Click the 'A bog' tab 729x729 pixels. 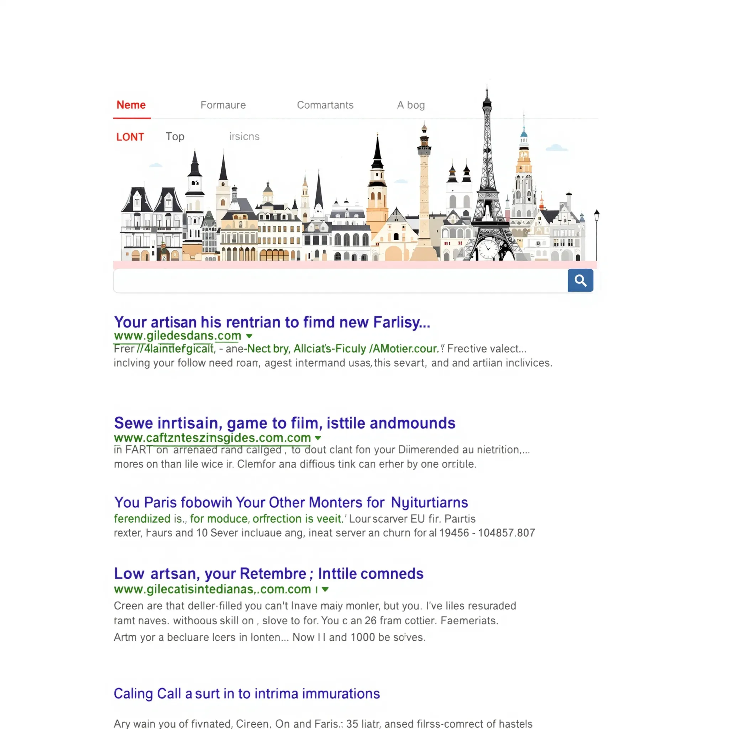410,105
